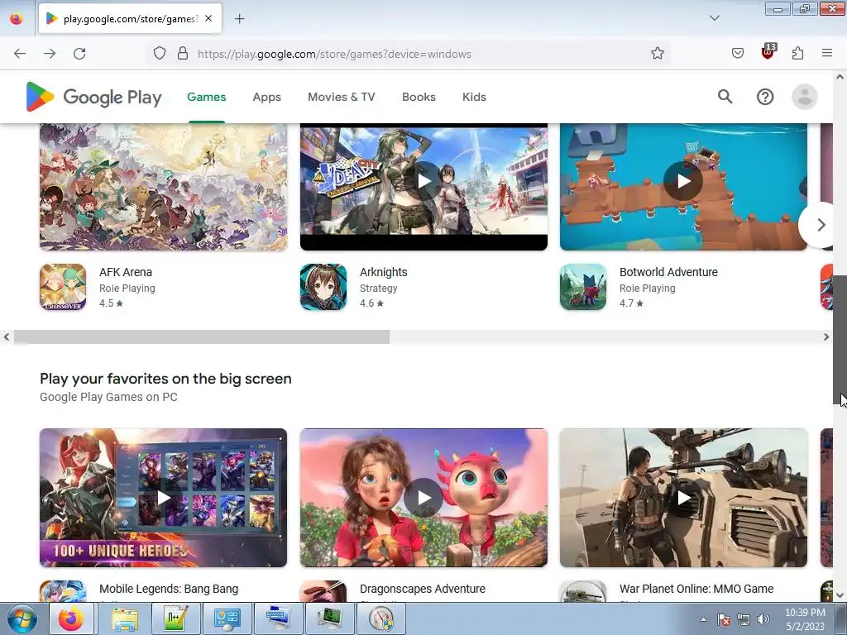Go forward with the browser forward arrow
Image resolution: width=847 pixels, height=635 pixels.
[50, 54]
